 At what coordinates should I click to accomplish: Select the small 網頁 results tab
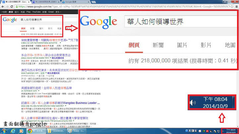[23, 28]
